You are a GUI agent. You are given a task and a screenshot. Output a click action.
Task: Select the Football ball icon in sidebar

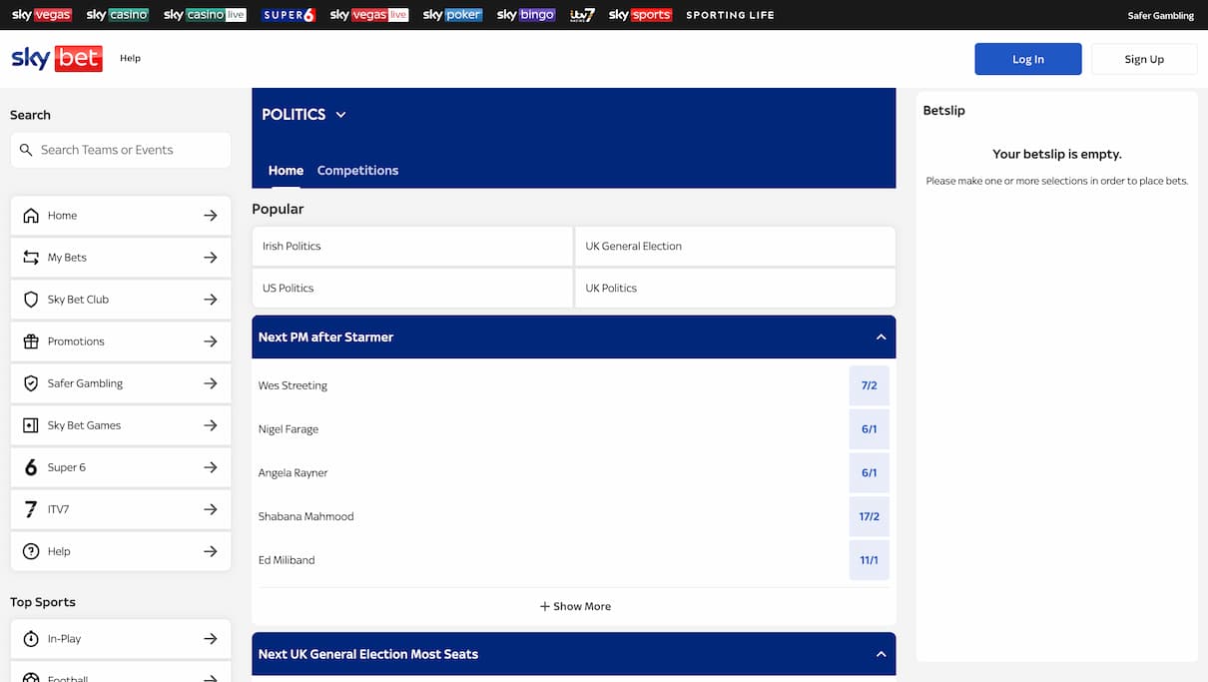pos(31,677)
